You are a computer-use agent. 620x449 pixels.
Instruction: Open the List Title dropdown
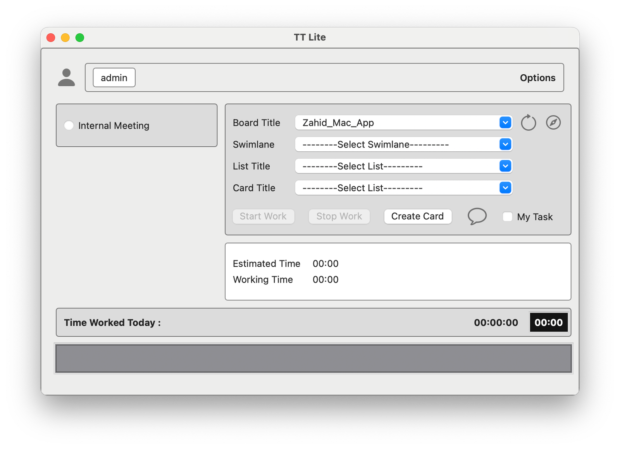pyautogui.click(x=505, y=166)
